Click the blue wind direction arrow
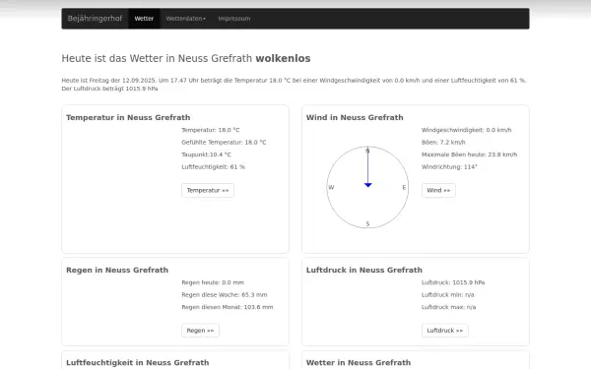This screenshot has height=369, width=591. (367, 168)
